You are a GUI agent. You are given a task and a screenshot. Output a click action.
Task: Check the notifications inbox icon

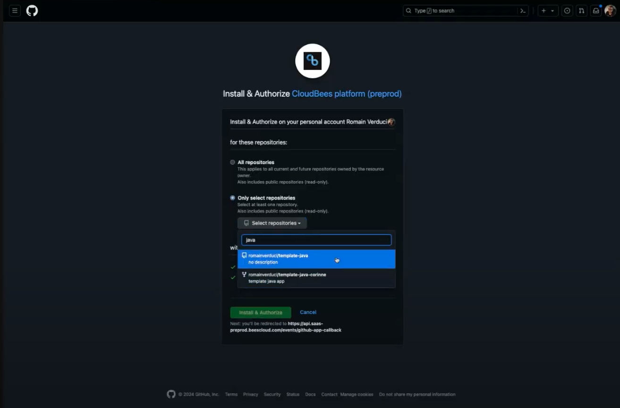pos(595,10)
